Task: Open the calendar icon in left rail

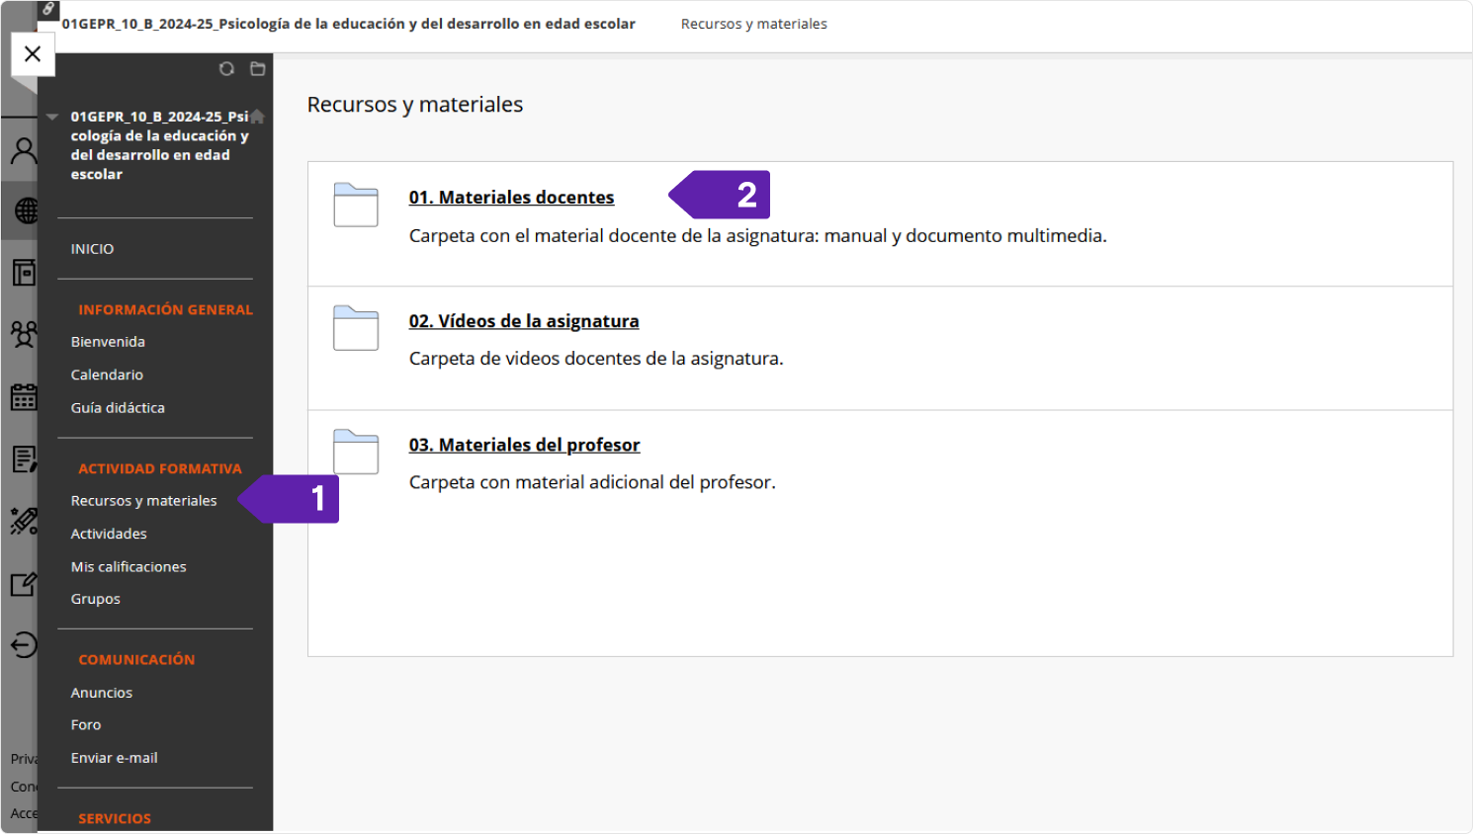Action: tap(24, 397)
